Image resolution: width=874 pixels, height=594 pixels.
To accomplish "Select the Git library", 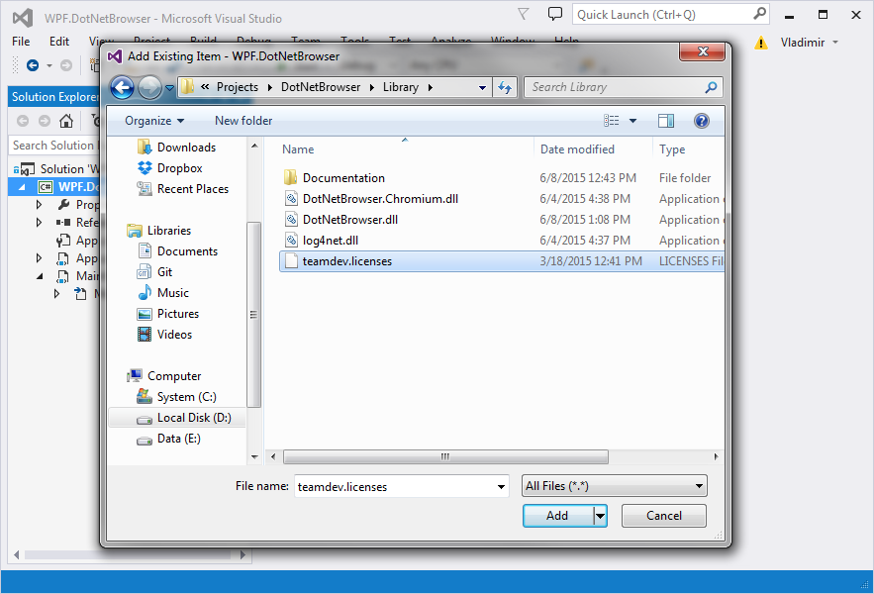I will point(154,272).
